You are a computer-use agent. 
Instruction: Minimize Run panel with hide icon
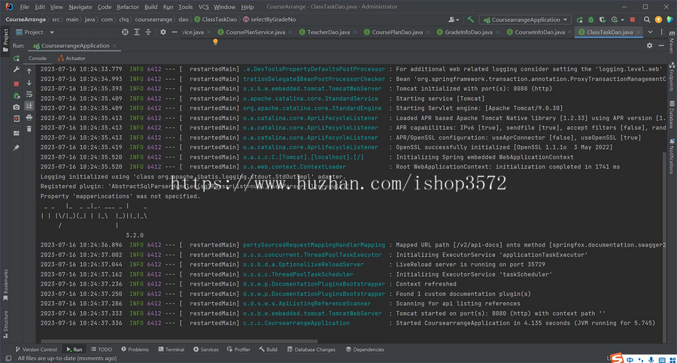(661, 45)
